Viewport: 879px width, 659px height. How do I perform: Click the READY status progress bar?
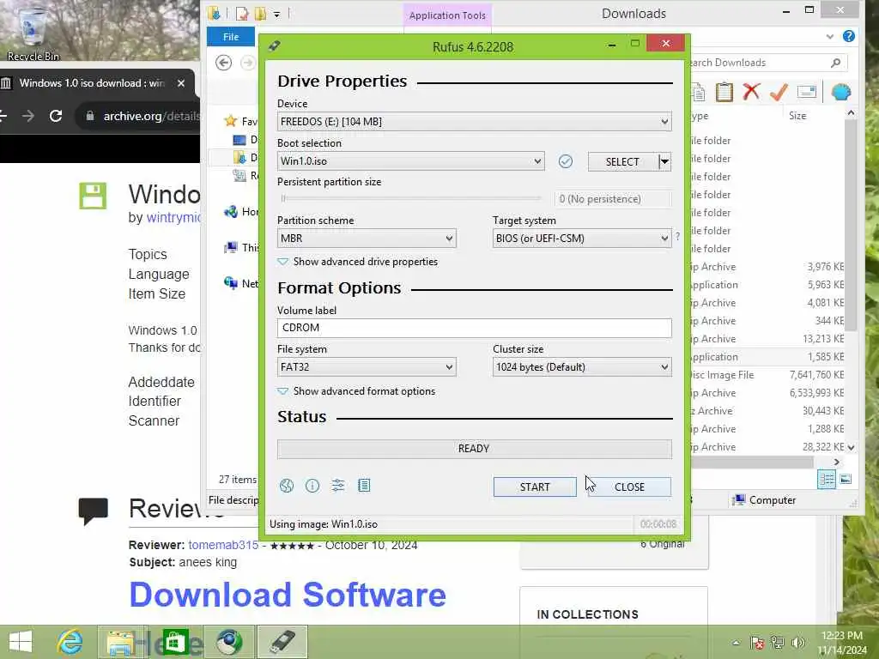click(x=474, y=449)
